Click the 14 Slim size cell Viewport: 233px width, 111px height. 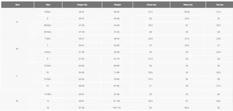coord(48,94)
